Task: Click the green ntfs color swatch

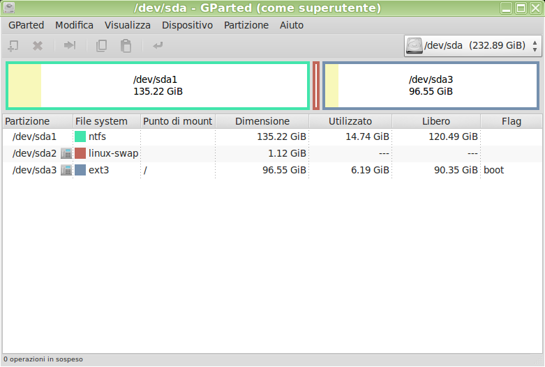Action: 80,136
